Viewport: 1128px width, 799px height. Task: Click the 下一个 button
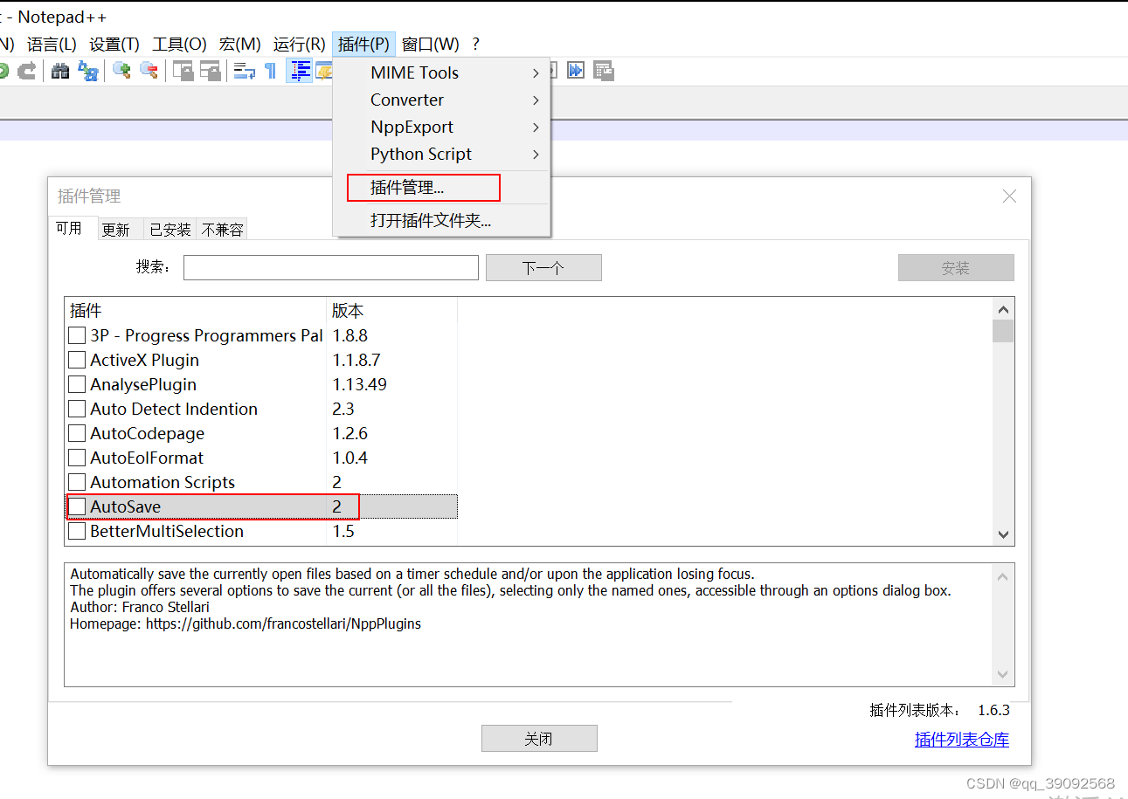pos(543,268)
